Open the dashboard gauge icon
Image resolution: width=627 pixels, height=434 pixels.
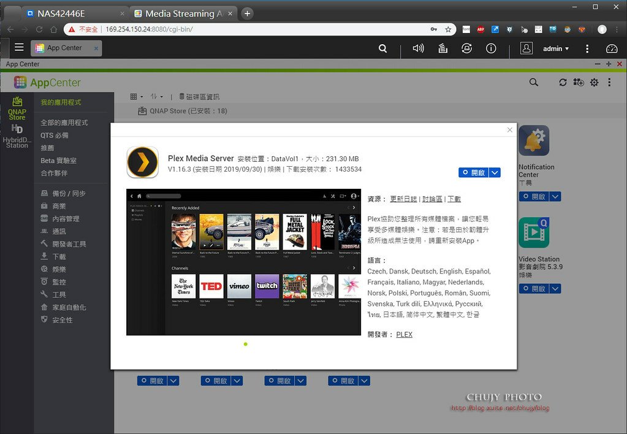click(x=612, y=49)
